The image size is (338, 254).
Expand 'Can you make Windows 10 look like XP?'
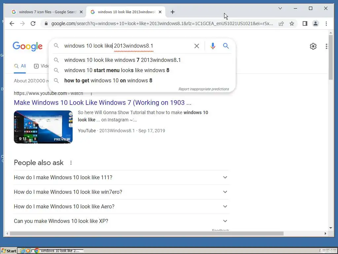tap(121, 221)
